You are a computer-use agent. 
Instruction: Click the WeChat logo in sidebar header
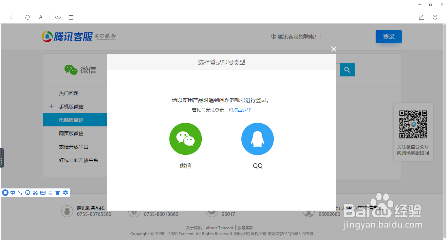pyautogui.click(x=71, y=70)
